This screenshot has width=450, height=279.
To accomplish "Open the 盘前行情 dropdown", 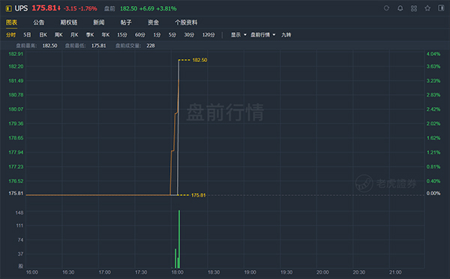I will (263, 35).
